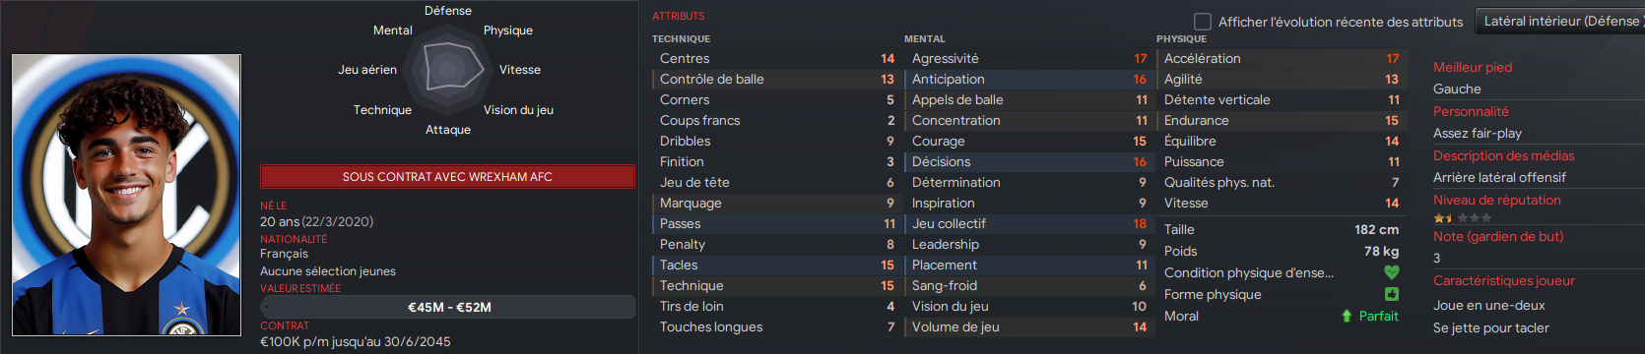Open the player portrait photo
Viewport: 1645px width, 354px height.
tap(126, 195)
